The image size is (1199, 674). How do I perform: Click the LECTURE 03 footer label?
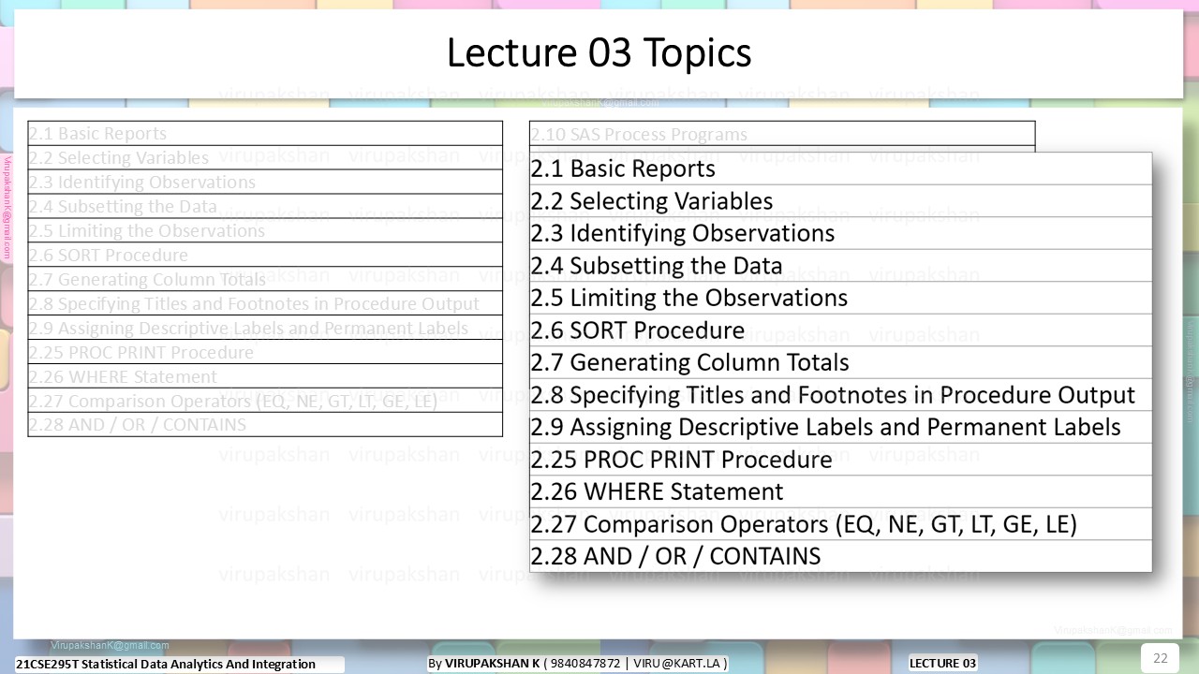click(x=942, y=663)
